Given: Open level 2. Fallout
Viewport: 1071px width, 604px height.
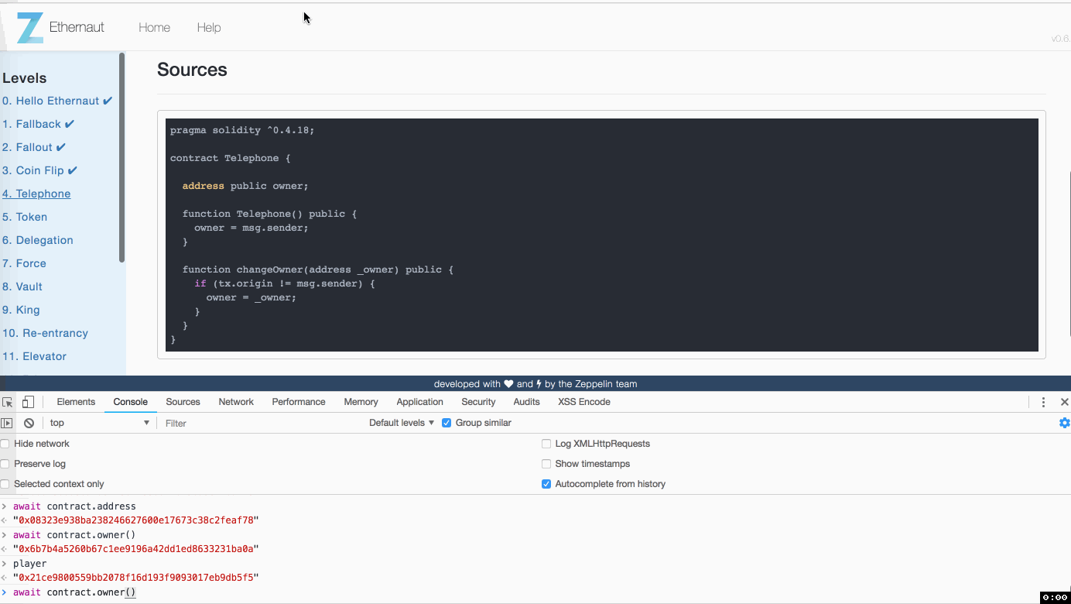Looking at the screenshot, I should pos(34,147).
